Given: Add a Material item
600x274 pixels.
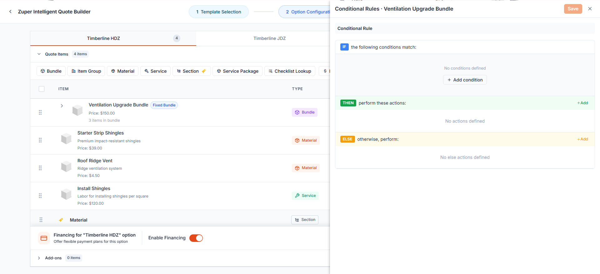Looking at the screenshot, I should point(122,71).
